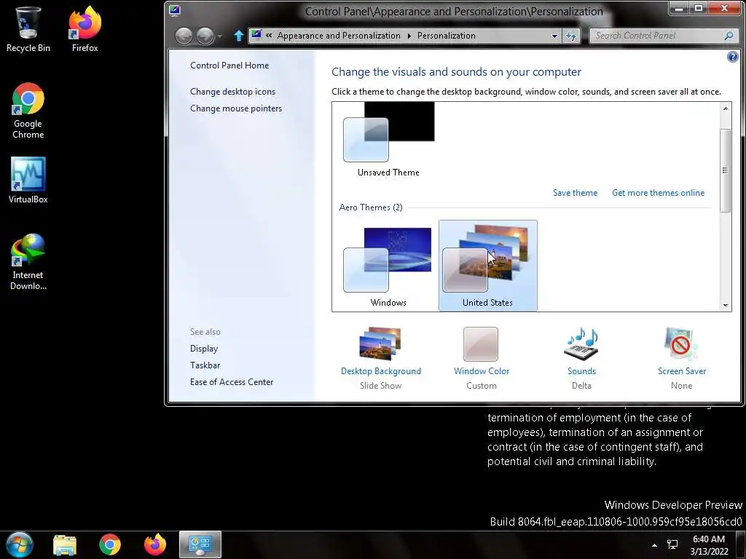This screenshot has width=746, height=559.
Task: Click theme list scroll down arrow
Action: tap(726, 305)
